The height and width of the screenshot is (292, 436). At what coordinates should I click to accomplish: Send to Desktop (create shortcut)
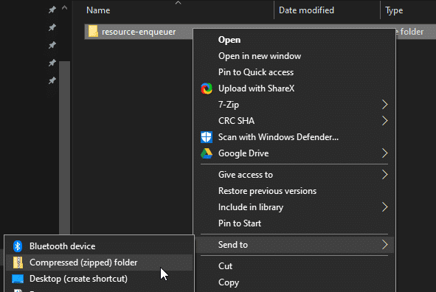(99, 279)
